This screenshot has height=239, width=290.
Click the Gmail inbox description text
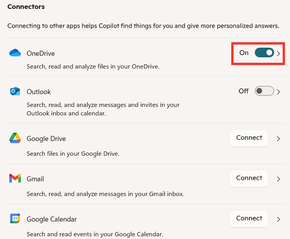[x=105, y=194]
